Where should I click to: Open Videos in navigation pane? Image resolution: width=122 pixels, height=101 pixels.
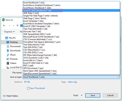coord(13,63)
